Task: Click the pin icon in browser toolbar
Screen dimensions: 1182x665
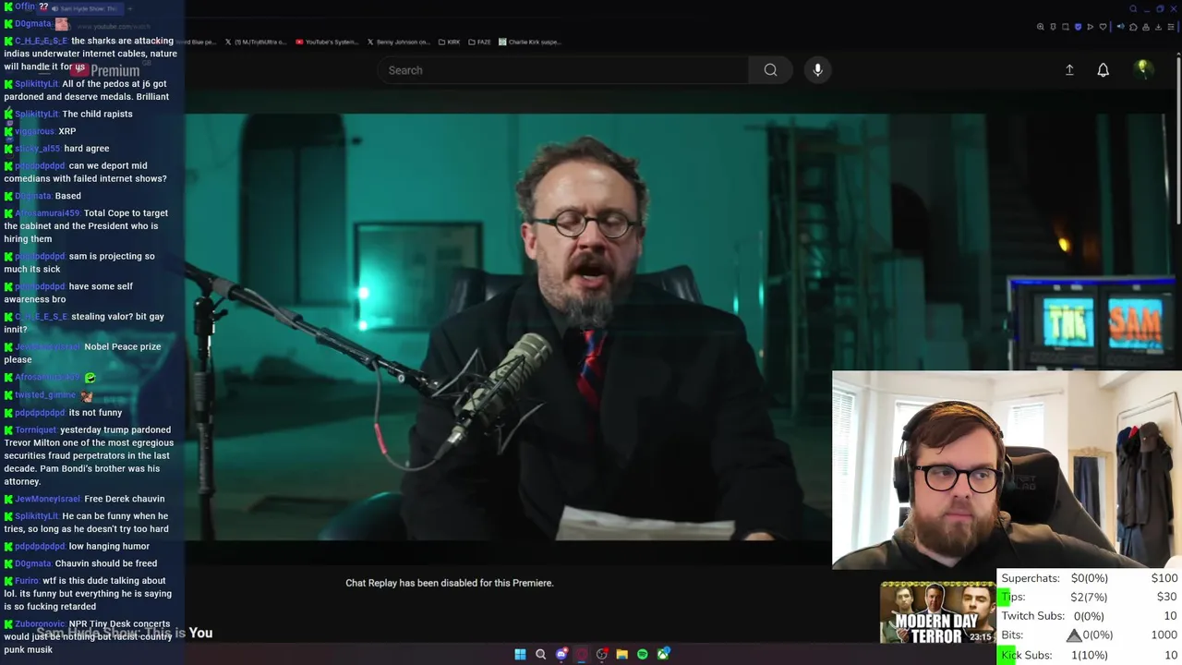Action: [1053, 27]
